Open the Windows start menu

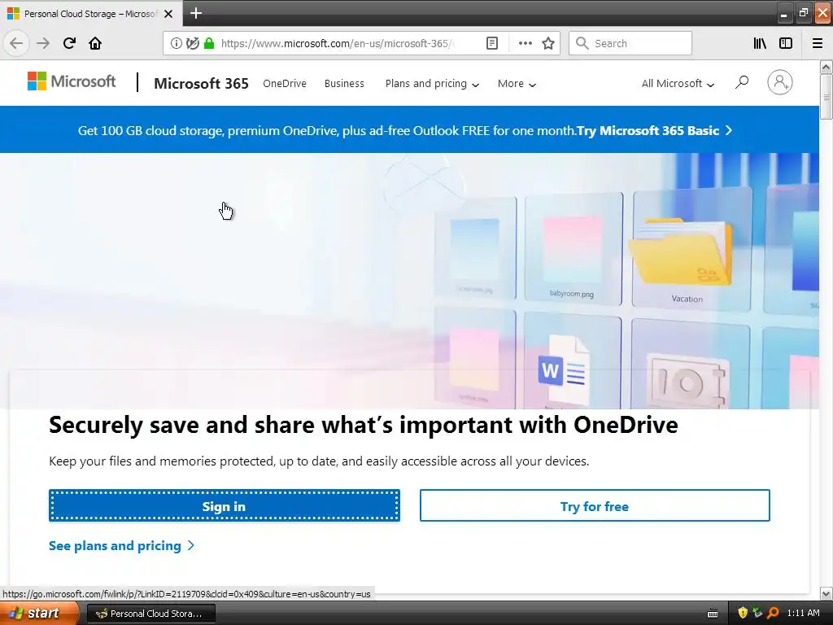click(39, 614)
